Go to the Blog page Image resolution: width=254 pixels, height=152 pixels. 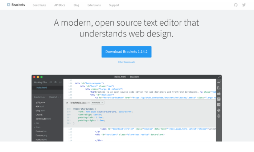point(76,5)
